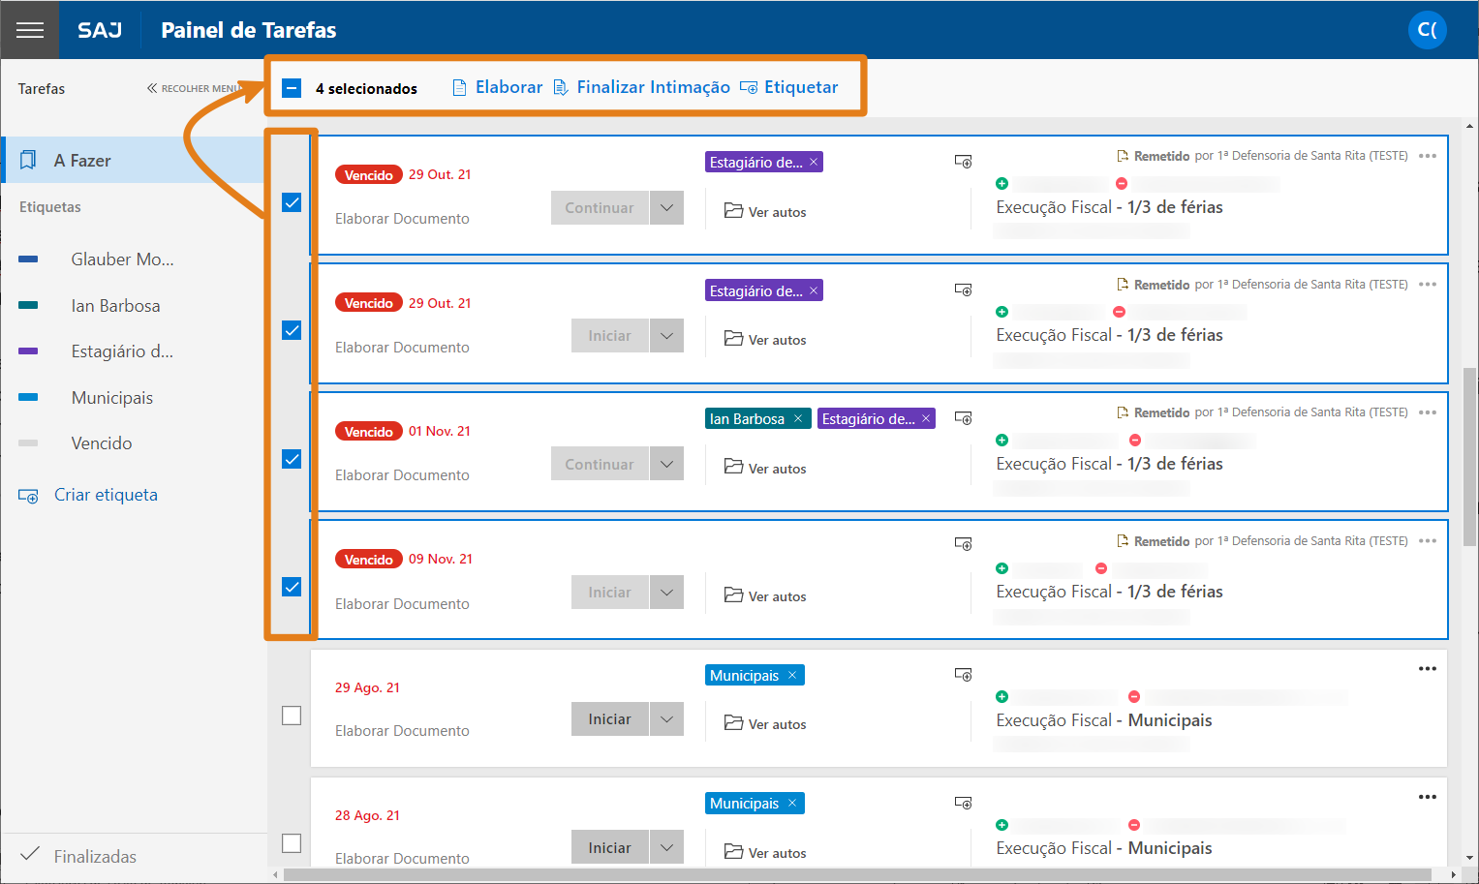This screenshot has width=1479, height=884.
Task: Click Etiquetar in the bulk toolbar
Action: (789, 87)
